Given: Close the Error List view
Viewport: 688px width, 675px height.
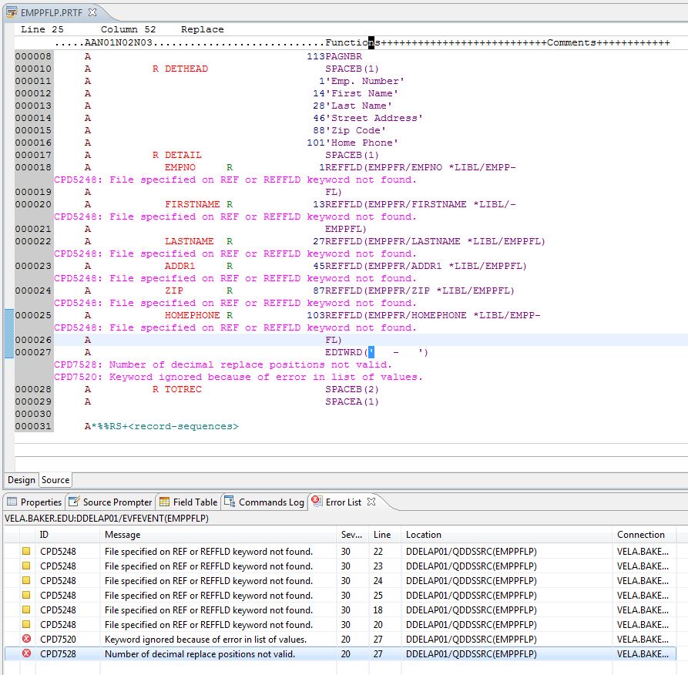Looking at the screenshot, I should [371, 502].
